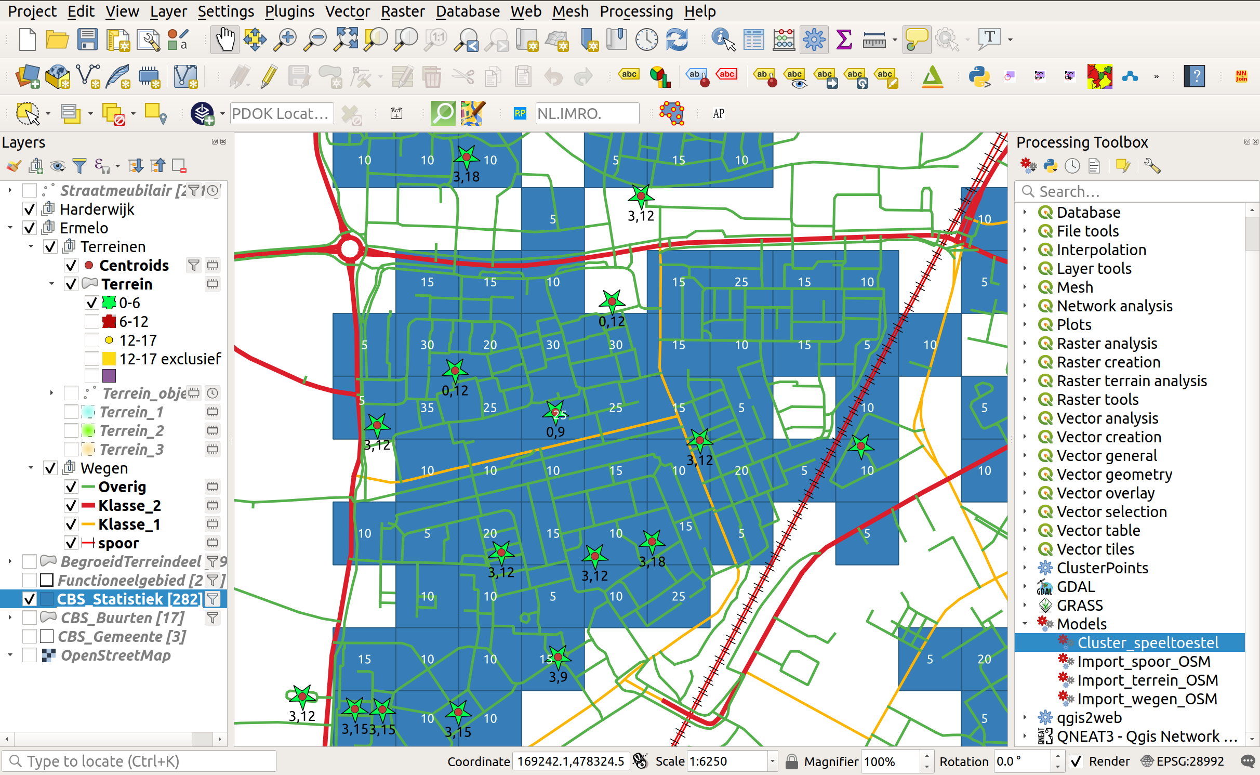Image resolution: width=1260 pixels, height=775 pixels.
Task: Click the purple legend swatch
Action: click(109, 376)
